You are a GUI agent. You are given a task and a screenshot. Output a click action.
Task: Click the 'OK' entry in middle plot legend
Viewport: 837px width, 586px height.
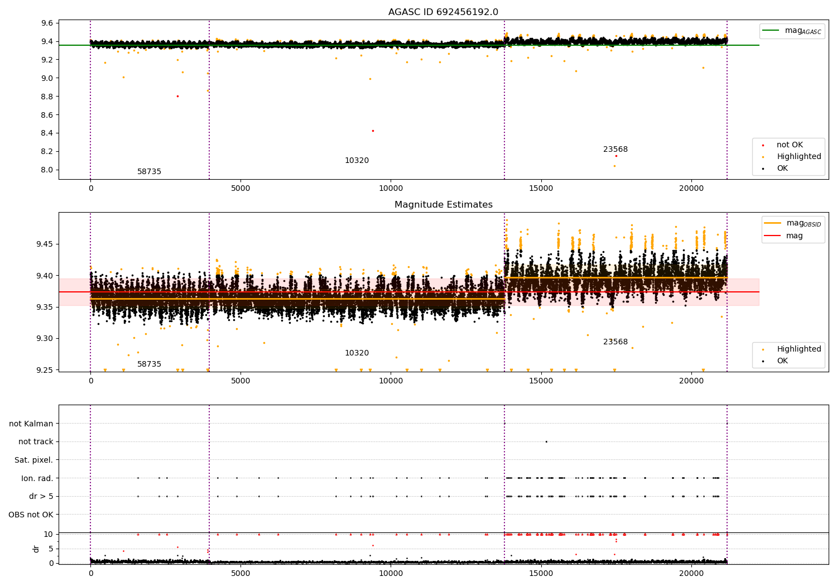(782, 361)
